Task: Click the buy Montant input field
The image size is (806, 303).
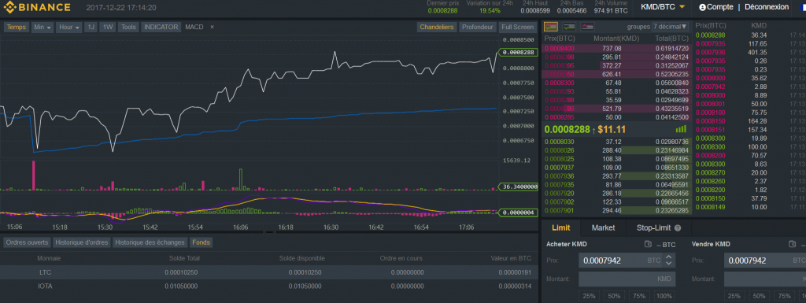Action: click(x=627, y=279)
